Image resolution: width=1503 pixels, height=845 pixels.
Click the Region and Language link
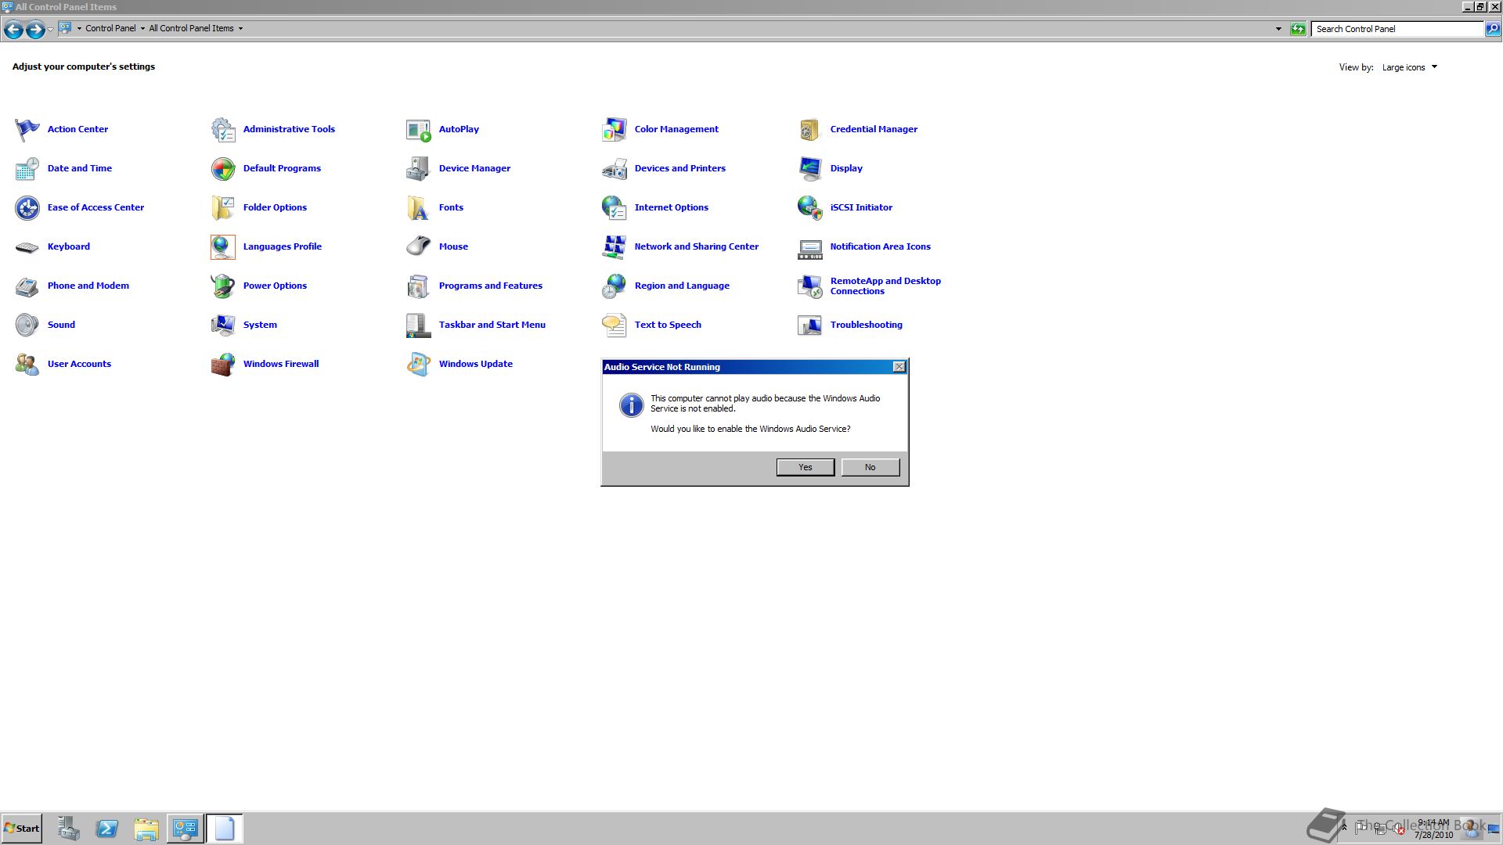coord(682,286)
